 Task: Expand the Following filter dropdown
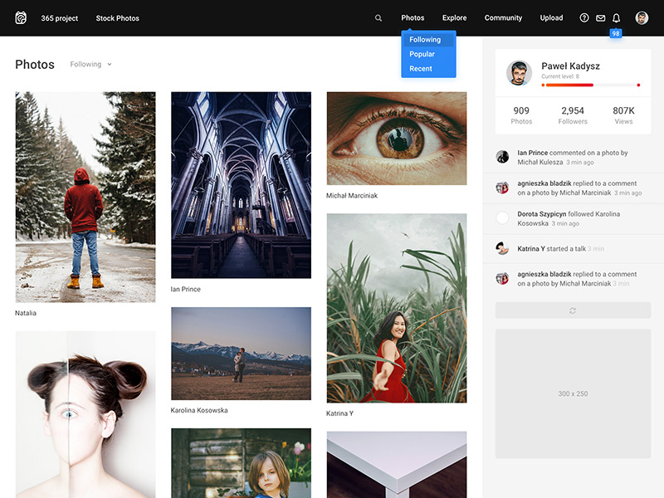tap(90, 65)
